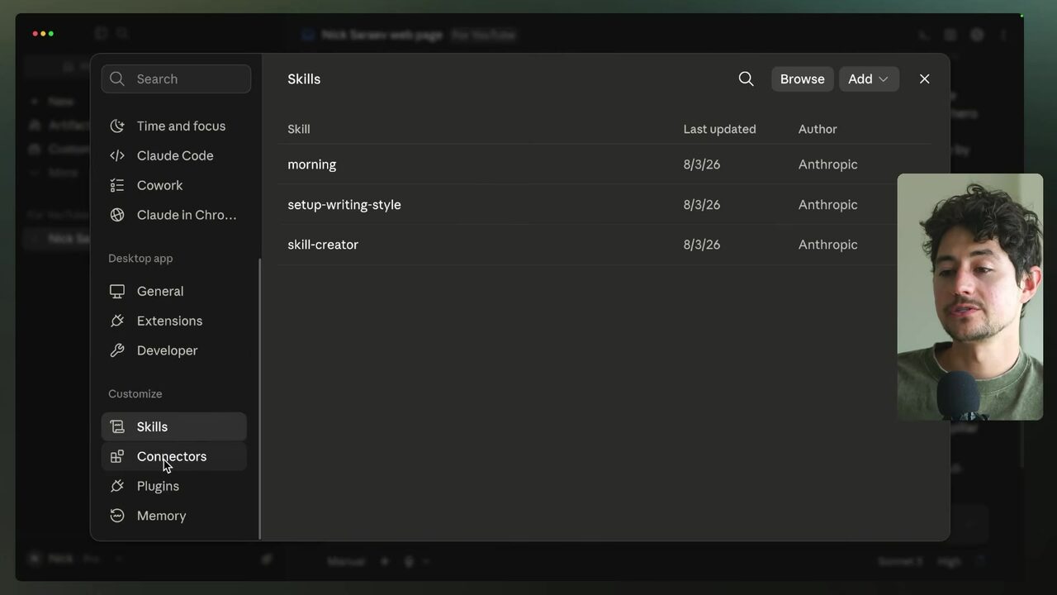Open the Add dropdown menu
The width and height of the screenshot is (1057, 595).
[x=869, y=79]
